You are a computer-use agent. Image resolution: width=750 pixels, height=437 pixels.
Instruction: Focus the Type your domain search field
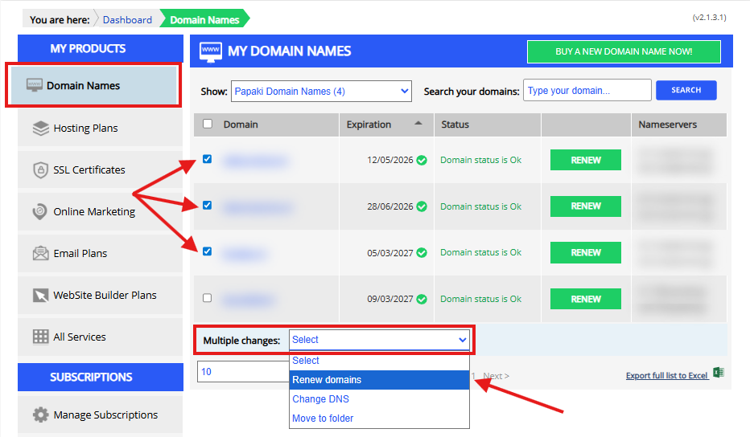point(587,91)
